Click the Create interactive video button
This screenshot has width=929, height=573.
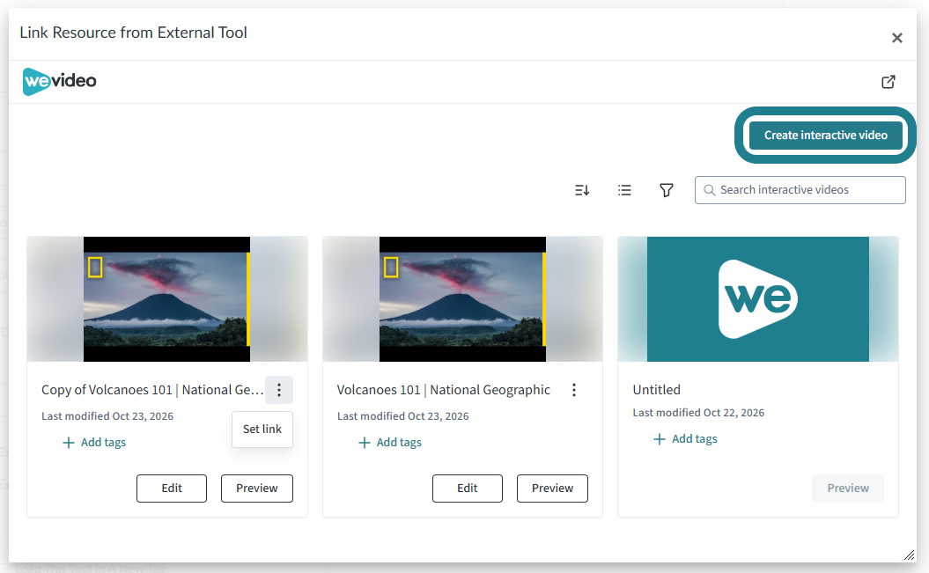pos(825,136)
